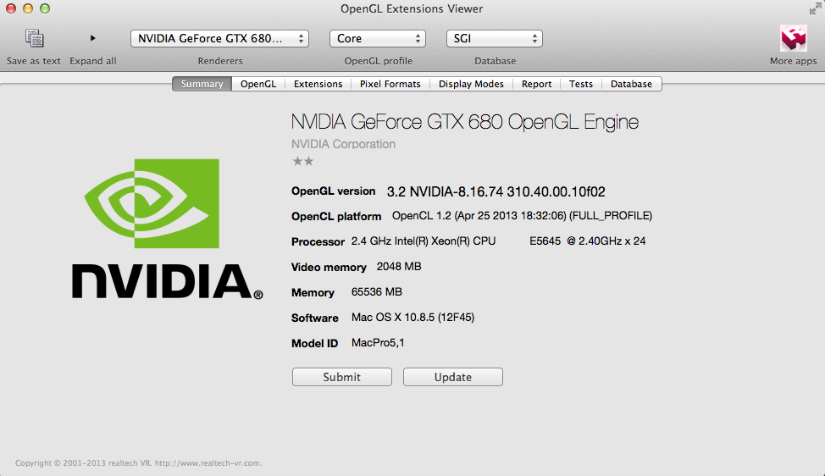This screenshot has height=476, width=825.
Task: Click the OpenGL Extensions Viewer window title
Action: 412,9
